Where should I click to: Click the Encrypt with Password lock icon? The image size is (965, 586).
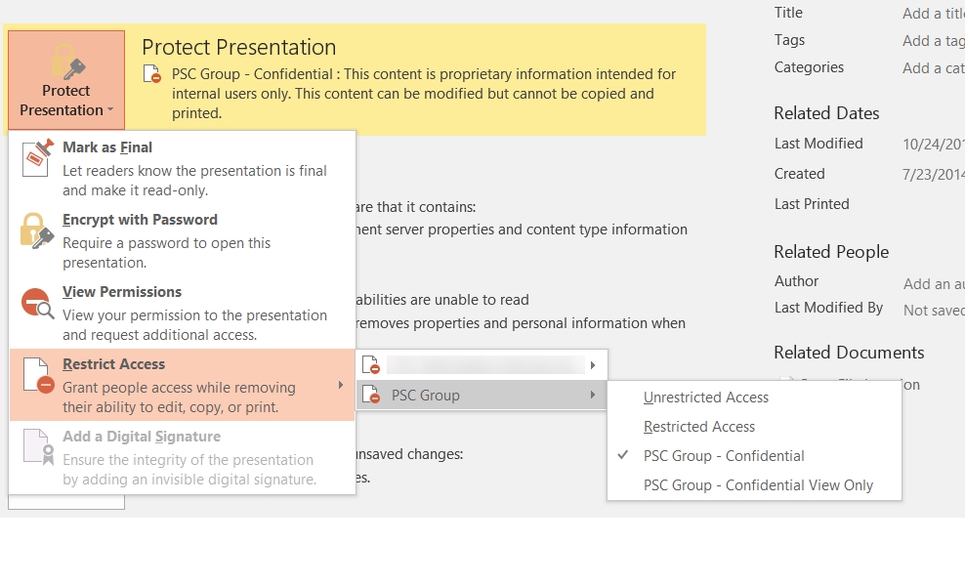click(36, 230)
